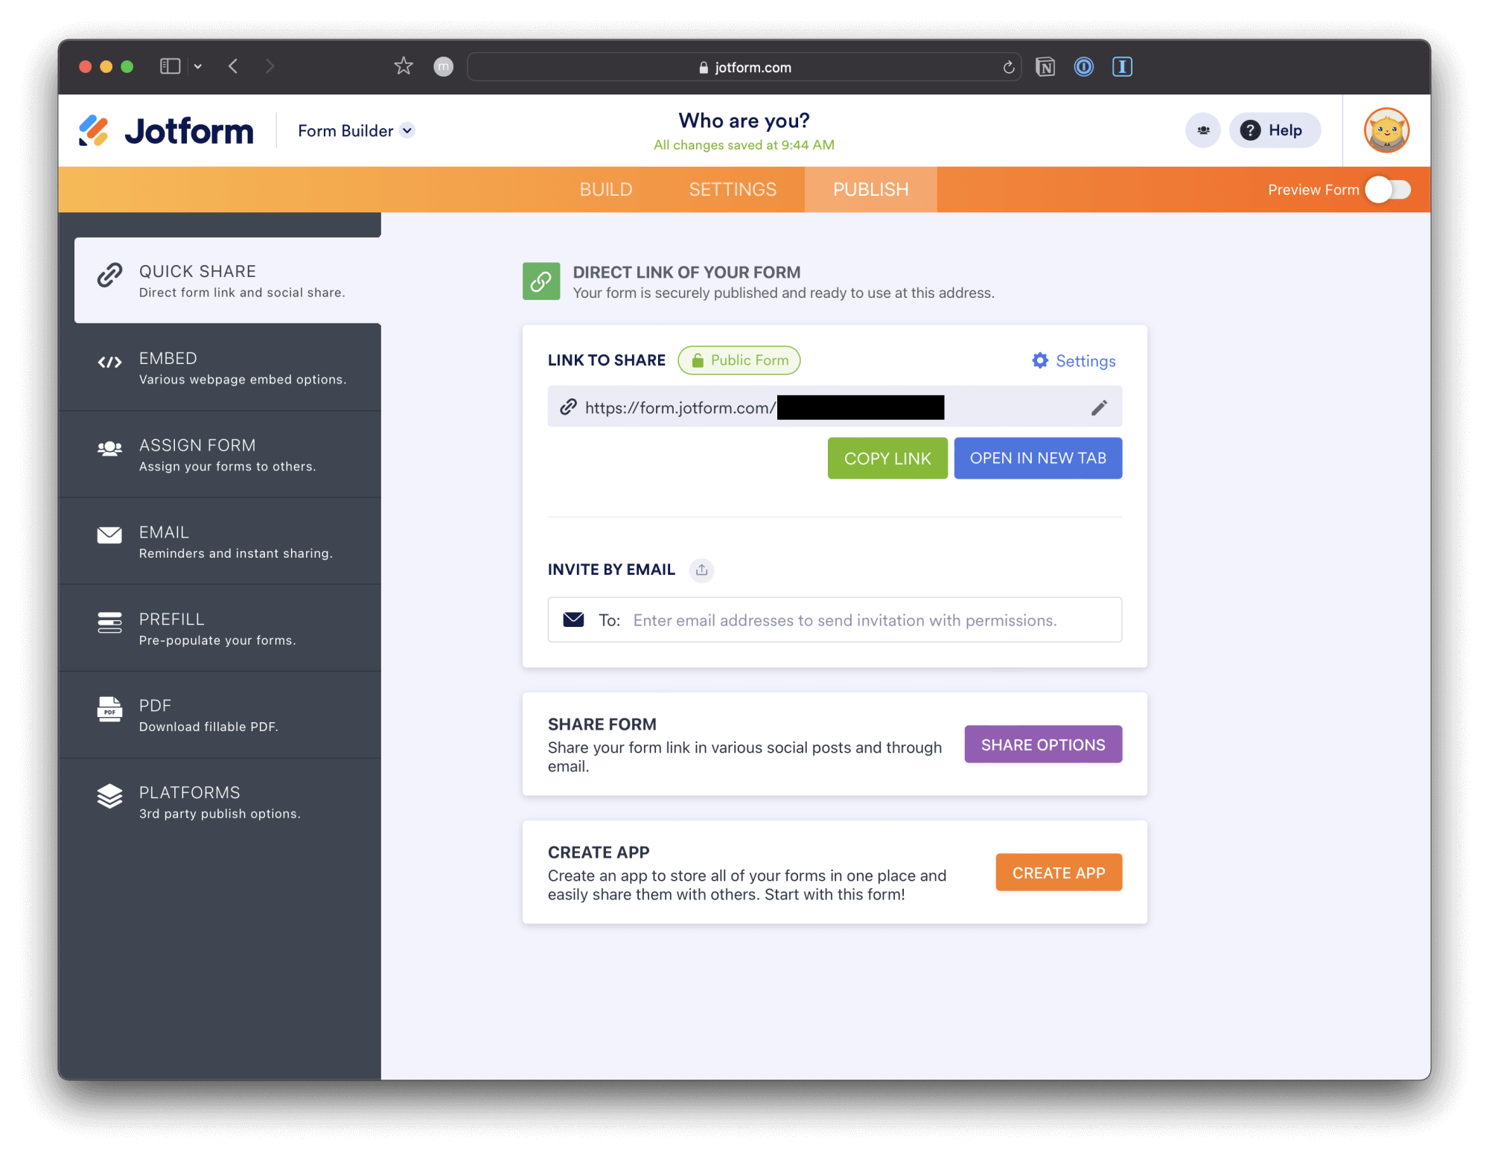This screenshot has width=1489, height=1157.
Task: Click the CREATE APP button
Action: 1059,872
